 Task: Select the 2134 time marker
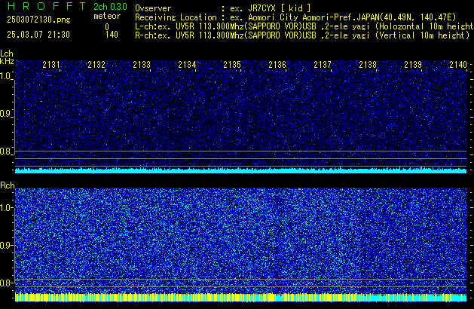pos(187,64)
